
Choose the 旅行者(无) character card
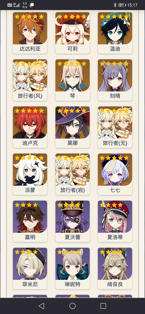[x=115, y=127]
